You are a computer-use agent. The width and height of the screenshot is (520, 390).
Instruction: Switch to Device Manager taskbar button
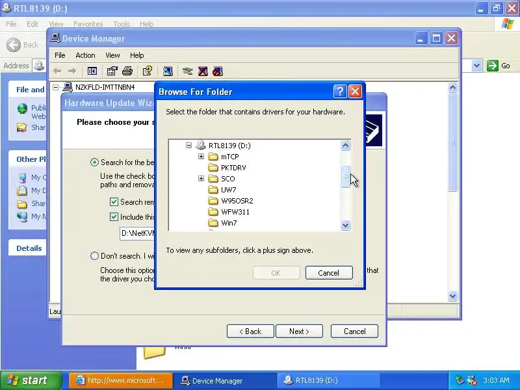tap(225, 380)
